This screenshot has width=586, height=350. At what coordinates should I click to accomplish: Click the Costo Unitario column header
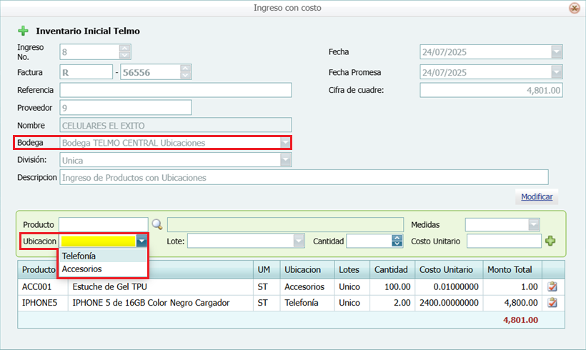point(446,269)
